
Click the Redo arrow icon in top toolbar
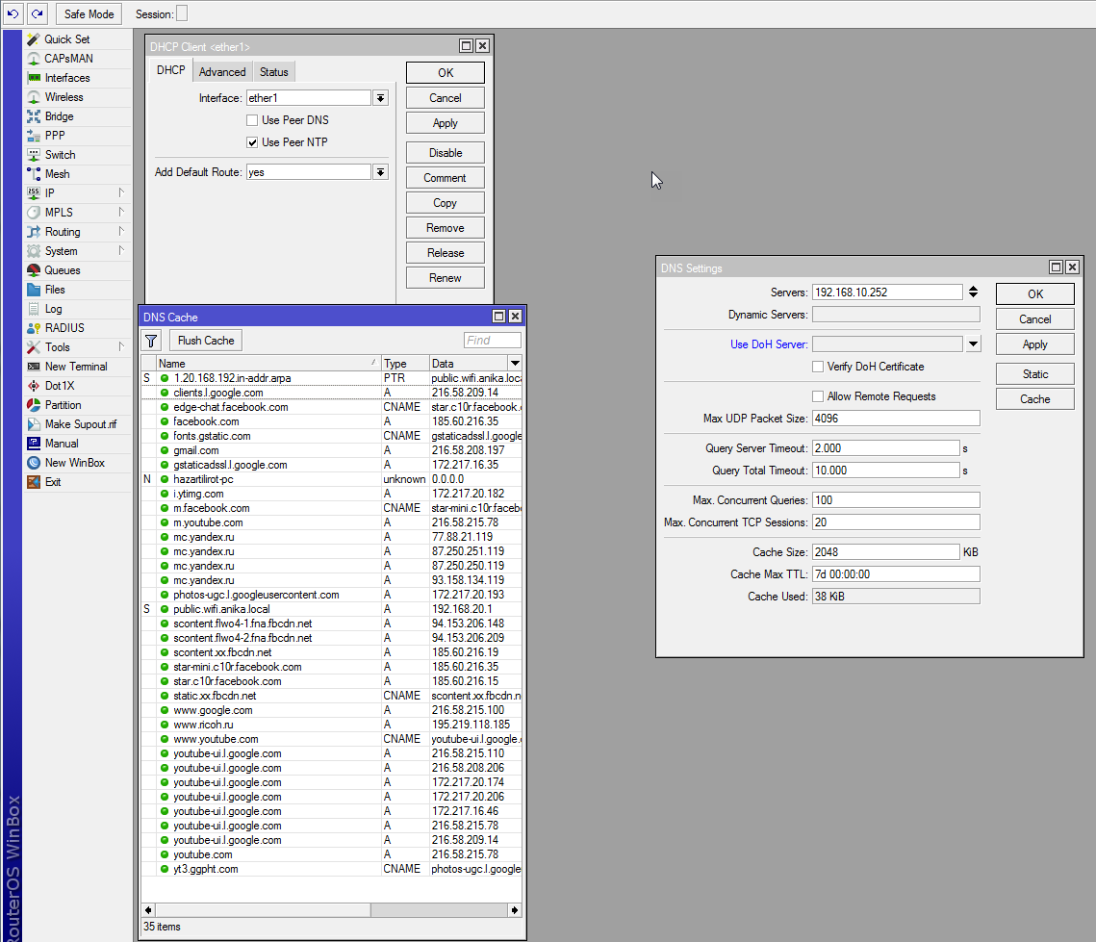(x=37, y=14)
